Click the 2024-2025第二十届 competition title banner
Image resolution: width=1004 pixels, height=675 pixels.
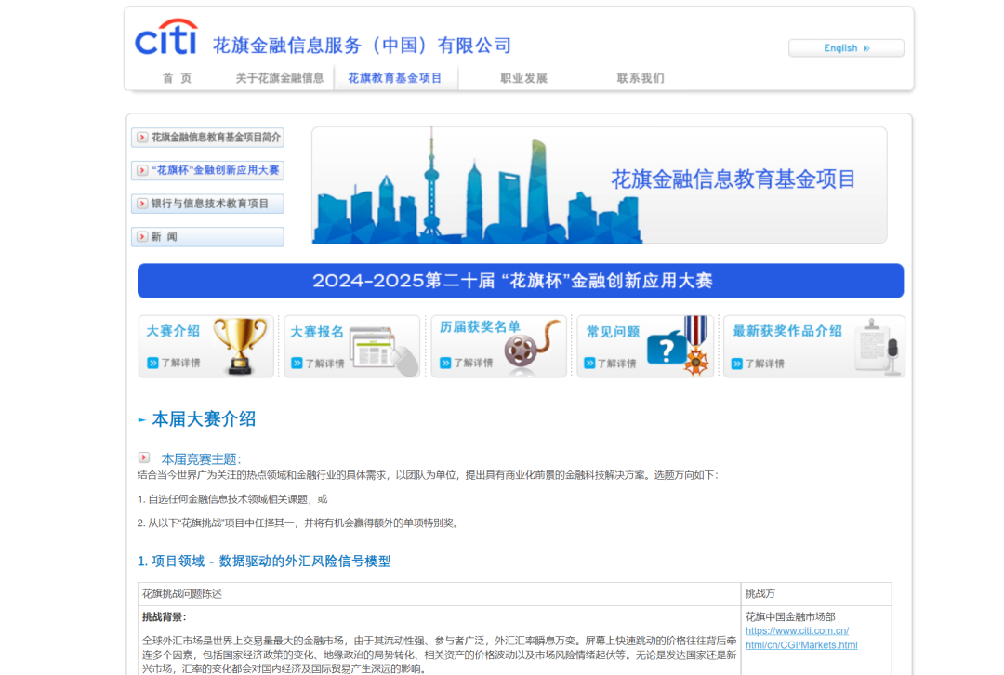[521, 281]
